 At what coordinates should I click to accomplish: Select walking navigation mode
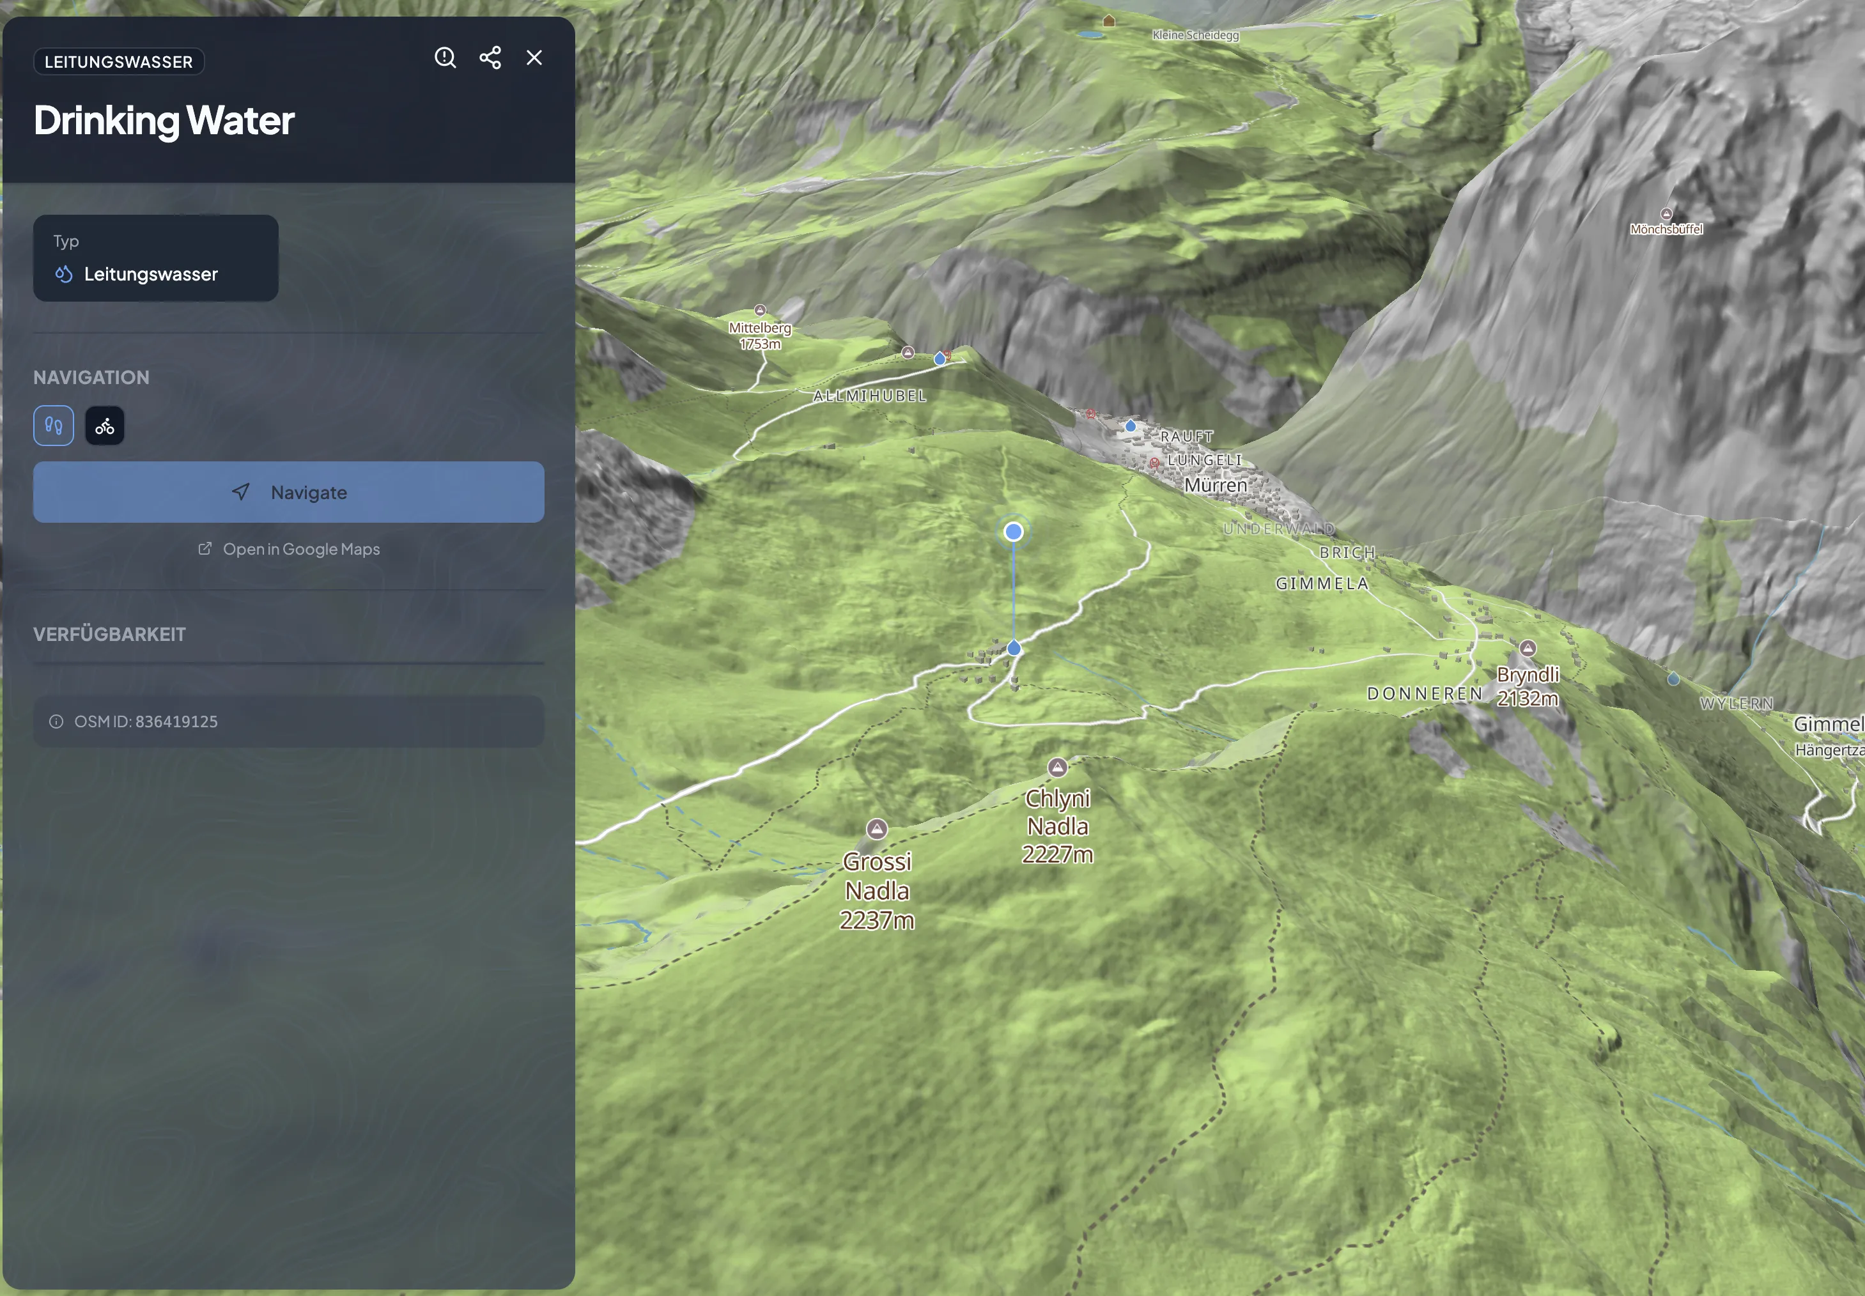tap(54, 426)
